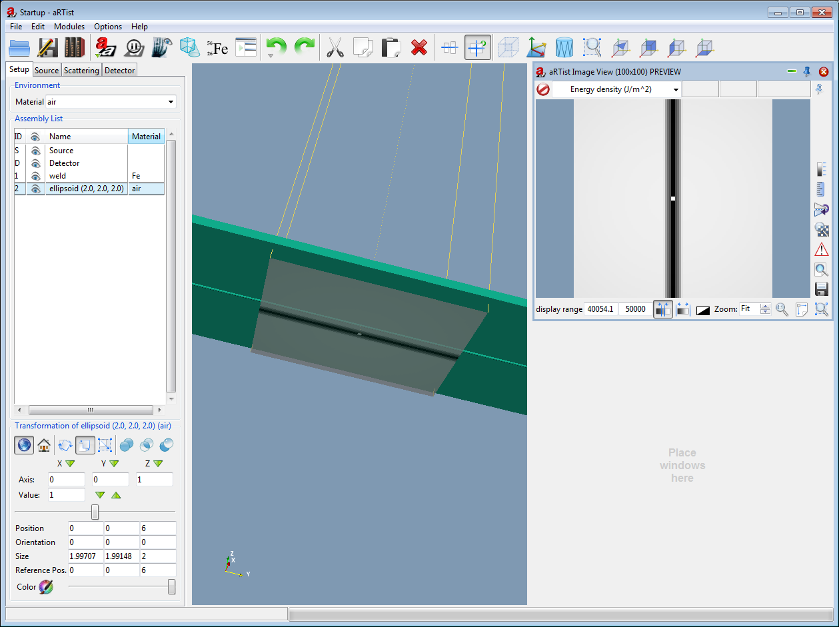Save project using the floppy disk icon

(x=47, y=48)
